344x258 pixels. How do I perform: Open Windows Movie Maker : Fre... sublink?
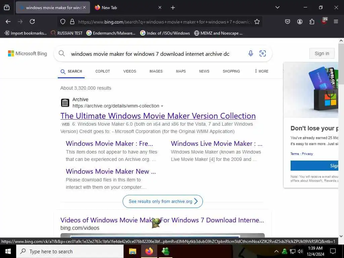click(x=109, y=143)
